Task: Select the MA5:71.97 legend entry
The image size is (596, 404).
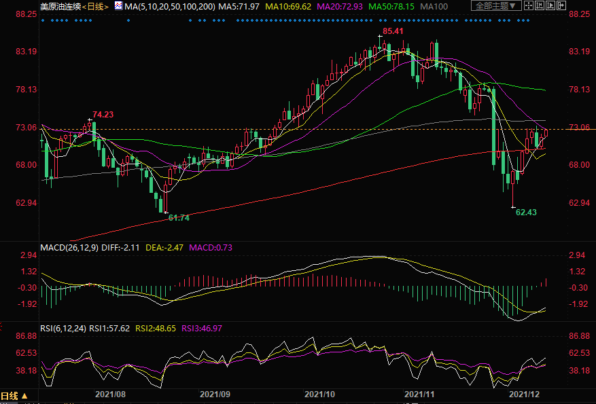Action: pos(241,6)
